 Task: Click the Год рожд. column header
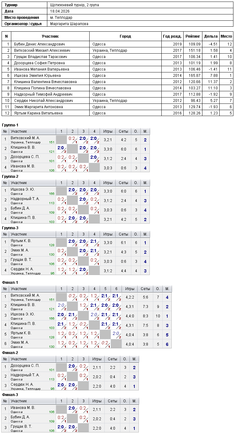(x=172, y=36)
